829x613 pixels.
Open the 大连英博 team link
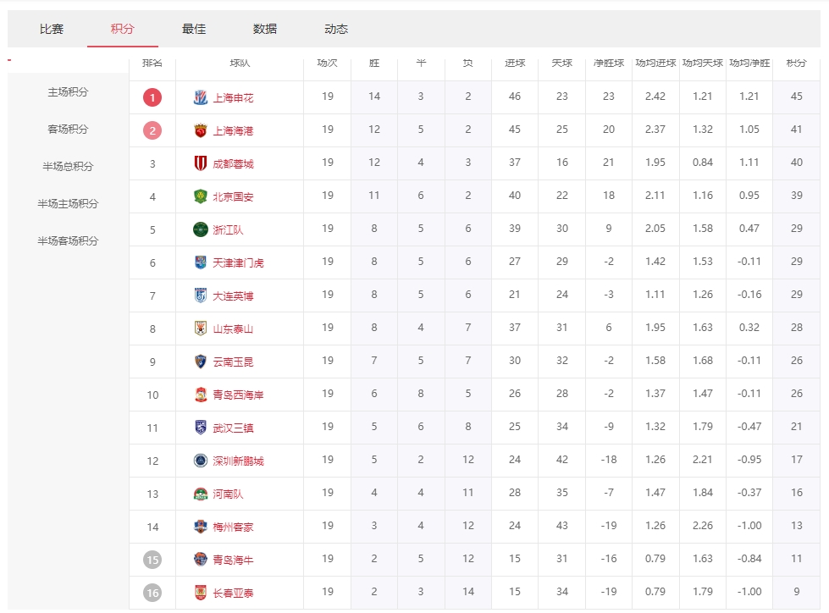tap(233, 296)
